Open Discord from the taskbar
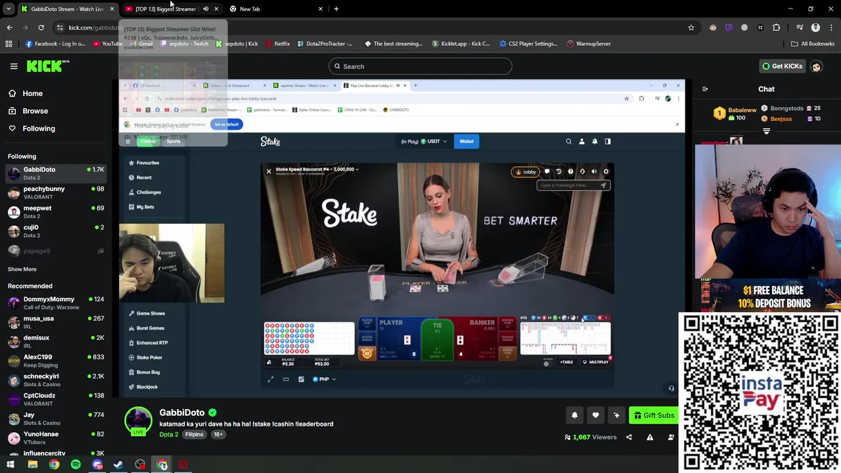 click(x=97, y=465)
